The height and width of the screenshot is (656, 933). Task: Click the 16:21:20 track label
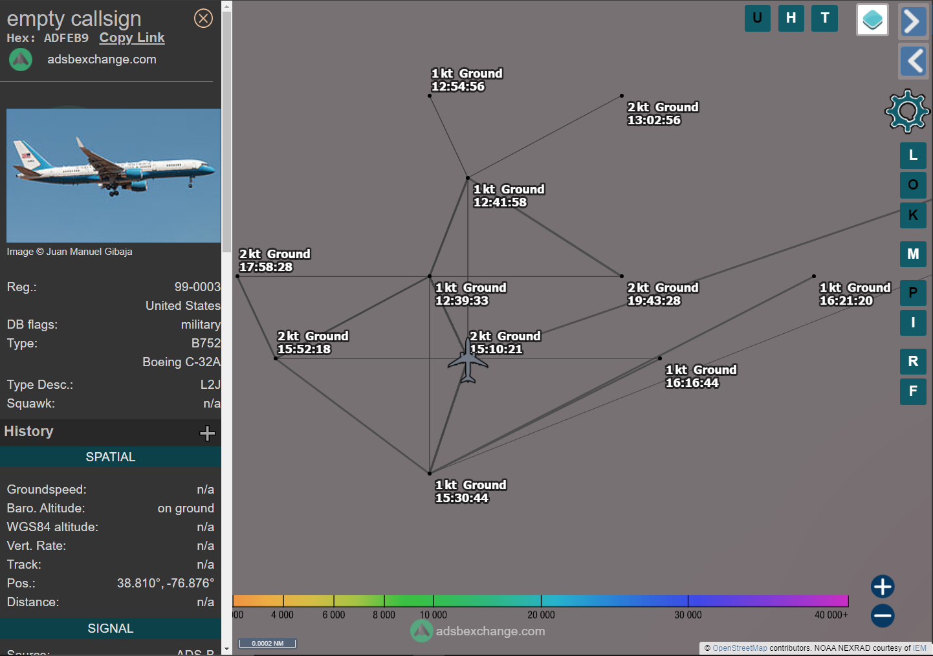tap(855, 294)
